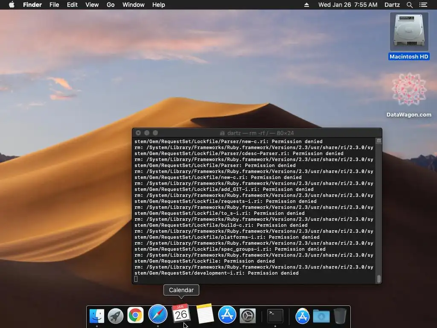Open the Window menu
The width and height of the screenshot is (437, 328).
click(x=134, y=5)
